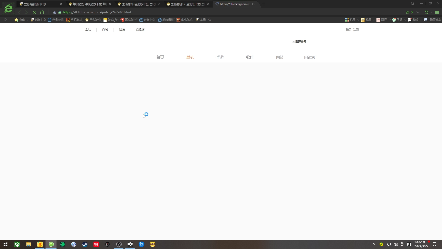
Task: Click the 360 browser logo icon
Action: (8, 8)
